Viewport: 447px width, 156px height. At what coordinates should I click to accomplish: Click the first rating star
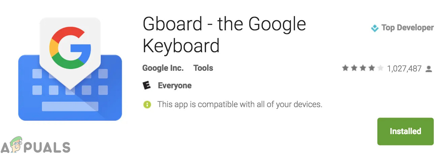tap(345, 69)
